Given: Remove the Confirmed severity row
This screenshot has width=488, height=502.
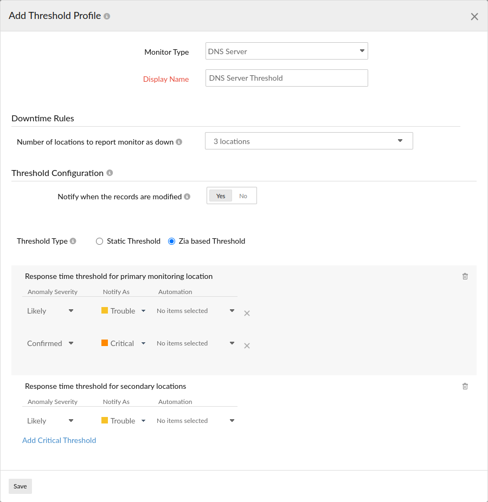Looking at the screenshot, I should (247, 345).
